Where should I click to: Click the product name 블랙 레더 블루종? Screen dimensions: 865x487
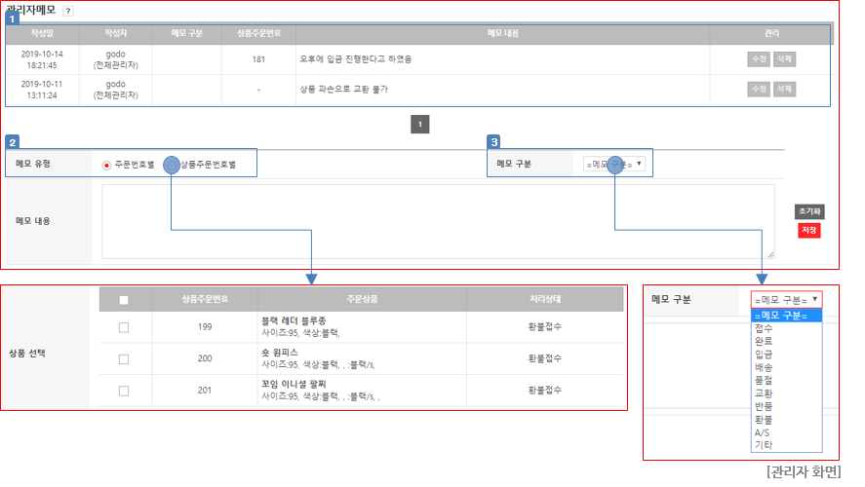pyautogui.click(x=294, y=320)
